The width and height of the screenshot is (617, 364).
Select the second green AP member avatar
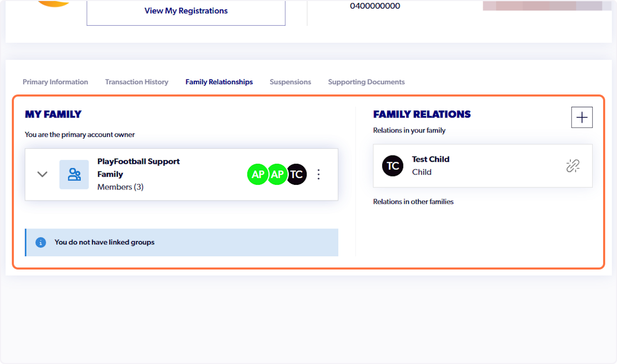tap(277, 174)
